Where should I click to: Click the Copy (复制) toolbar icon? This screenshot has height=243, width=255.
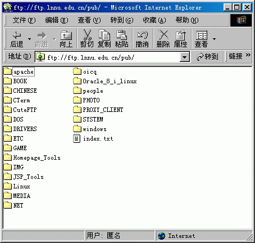(104, 35)
